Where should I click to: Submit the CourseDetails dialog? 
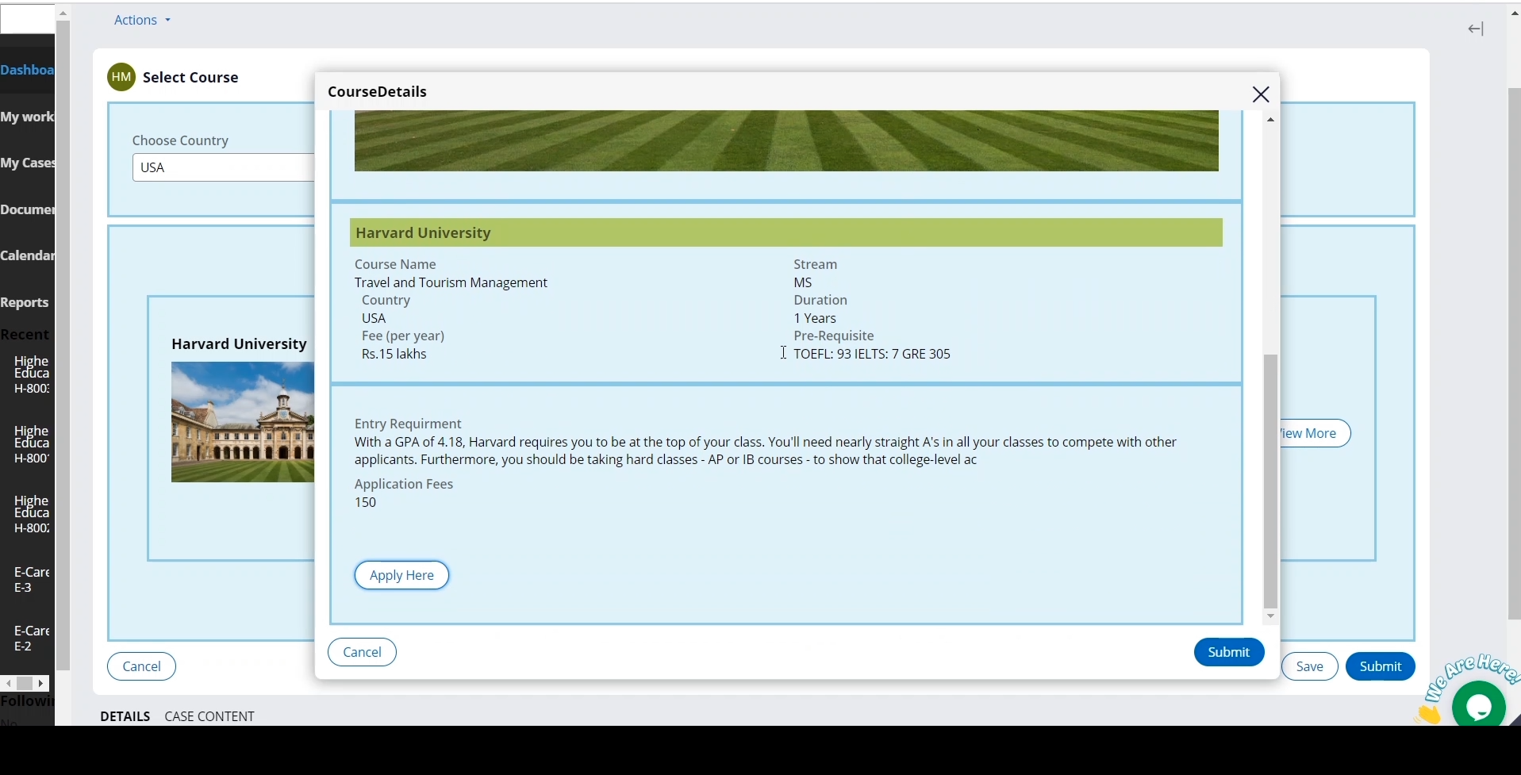coord(1229,652)
